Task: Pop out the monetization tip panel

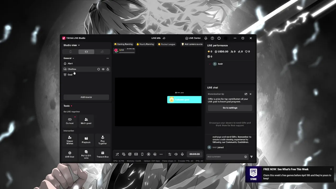Action: pyautogui.click(x=246, y=94)
